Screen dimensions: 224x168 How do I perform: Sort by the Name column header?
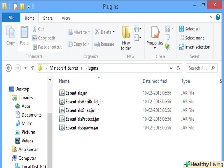pos(64,81)
